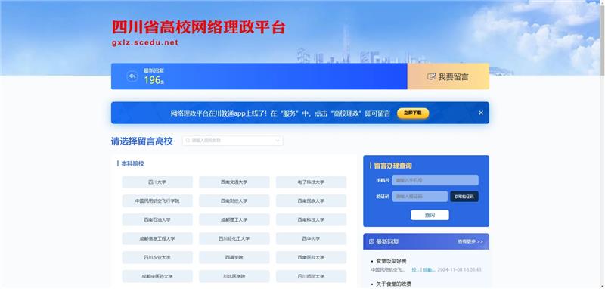Viewport: 605px width, 289px height.
Task: Open the 我要留言 leave-message button
Action: (x=448, y=76)
